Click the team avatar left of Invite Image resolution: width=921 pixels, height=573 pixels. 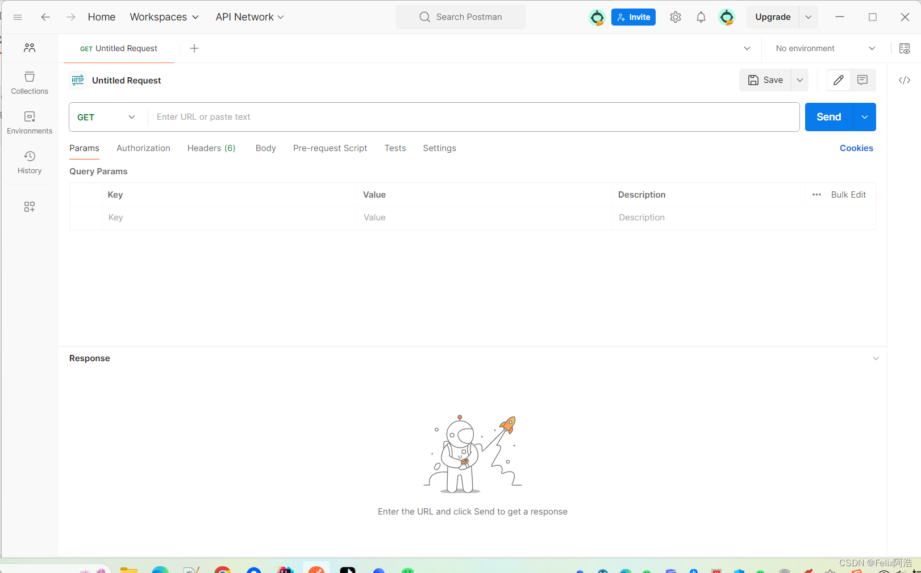[597, 18]
